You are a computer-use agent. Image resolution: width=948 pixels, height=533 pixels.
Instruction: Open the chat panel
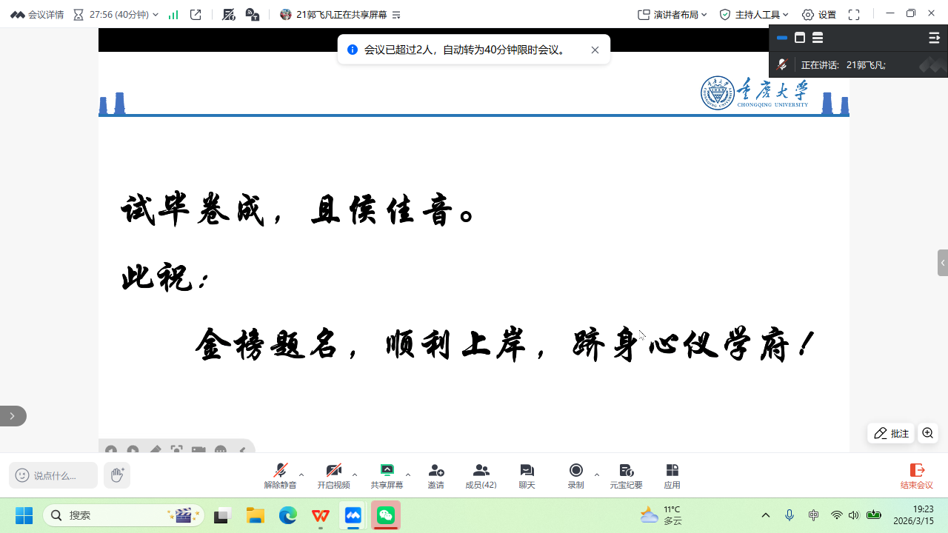point(527,475)
